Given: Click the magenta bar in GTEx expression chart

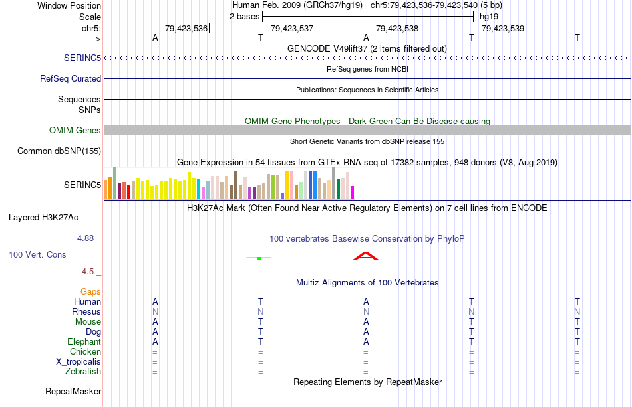Looking at the screenshot, I should point(352,193).
